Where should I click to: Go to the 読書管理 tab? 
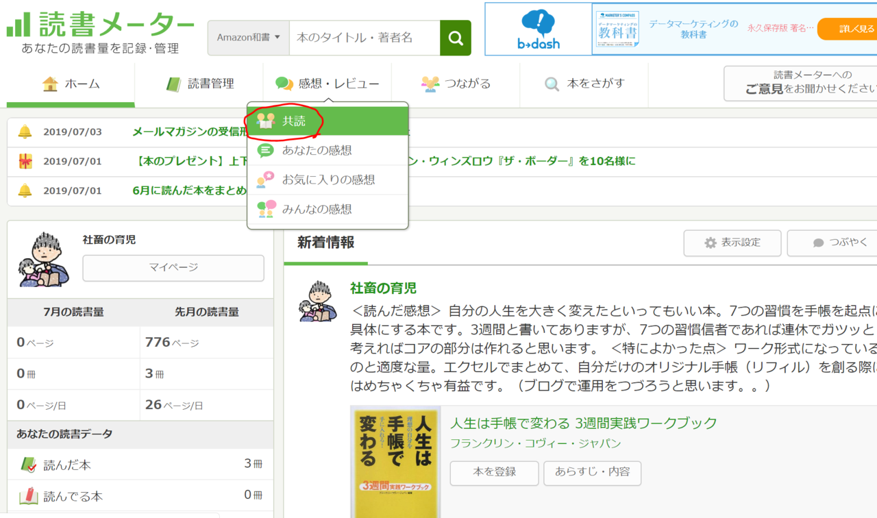coord(200,84)
